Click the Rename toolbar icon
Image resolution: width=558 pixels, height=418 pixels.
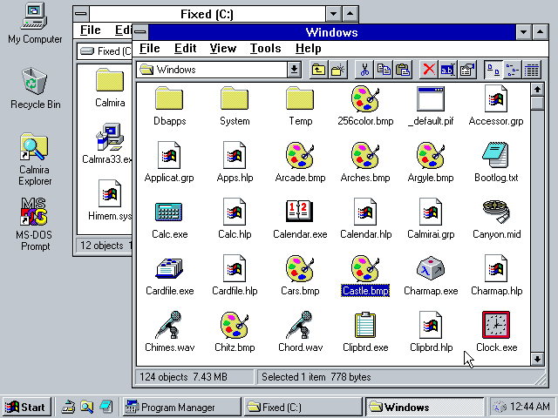tap(447, 70)
